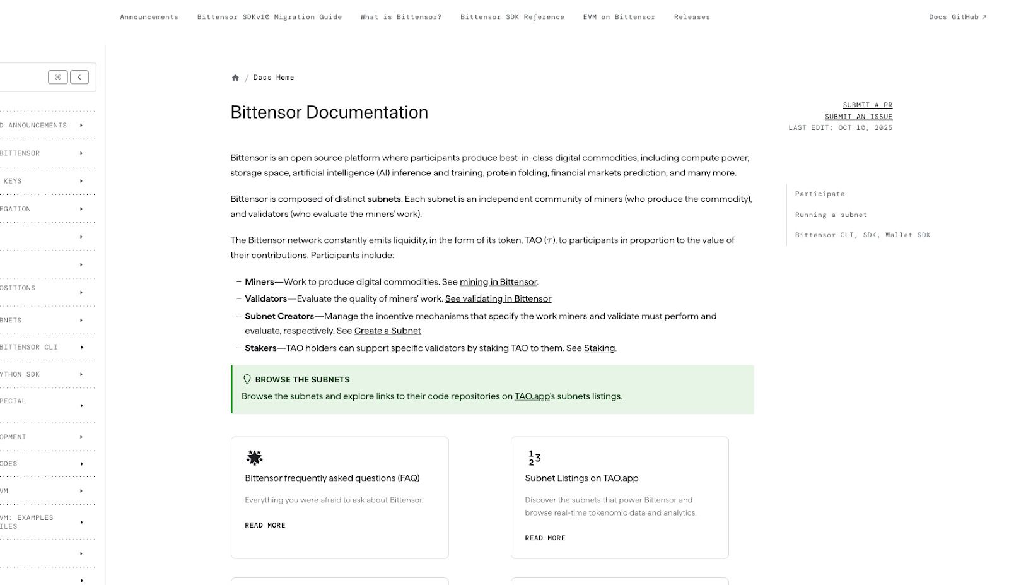The height and width of the screenshot is (585, 1009).
Task: Open the TAO.app link in the green callout
Action: 532,396
